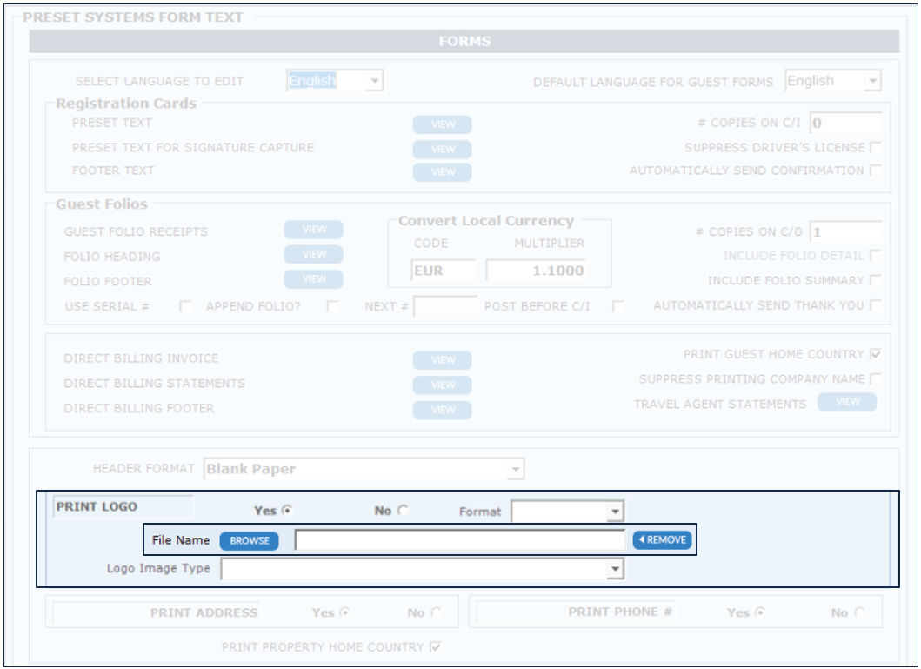This screenshot has width=921, height=669.
Task: Open the Format dropdown
Action: (615, 512)
